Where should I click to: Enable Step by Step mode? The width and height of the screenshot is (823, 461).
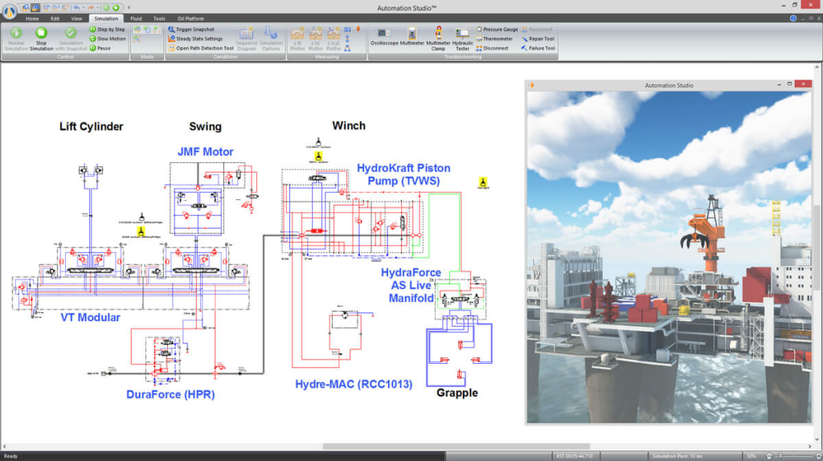(107, 30)
